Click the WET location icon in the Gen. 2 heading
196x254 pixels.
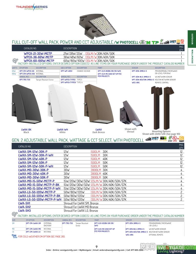155,139
